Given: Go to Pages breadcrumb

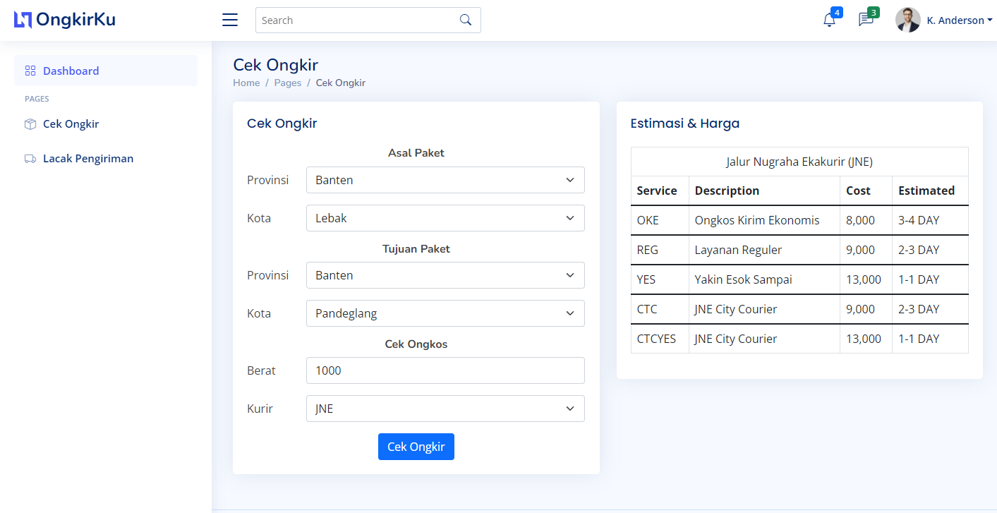Looking at the screenshot, I should pyautogui.click(x=288, y=83).
